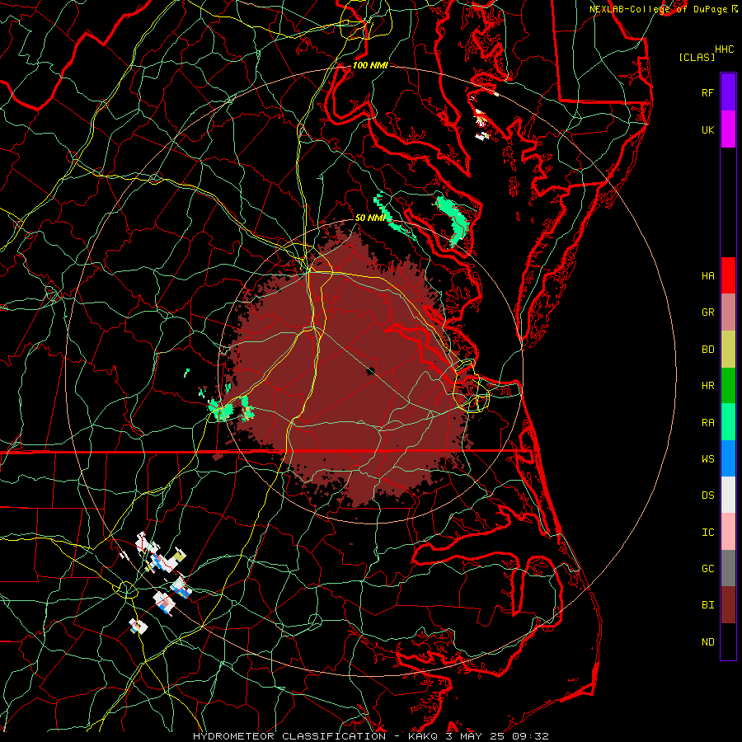Click the IC light pink legend swatch
The image size is (742, 742).
click(x=728, y=532)
